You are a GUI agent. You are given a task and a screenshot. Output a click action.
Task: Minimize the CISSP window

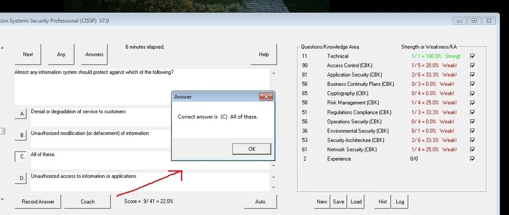click(460, 21)
